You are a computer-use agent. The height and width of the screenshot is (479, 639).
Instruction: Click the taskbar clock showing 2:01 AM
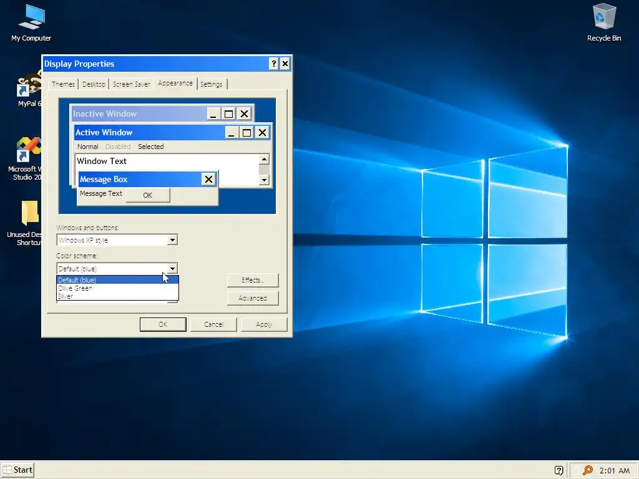(x=615, y=470)
